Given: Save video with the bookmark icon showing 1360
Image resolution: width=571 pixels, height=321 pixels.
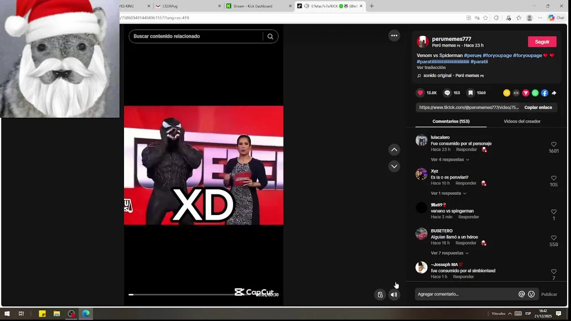Looking at the screenshot, I should coord(470,93).
